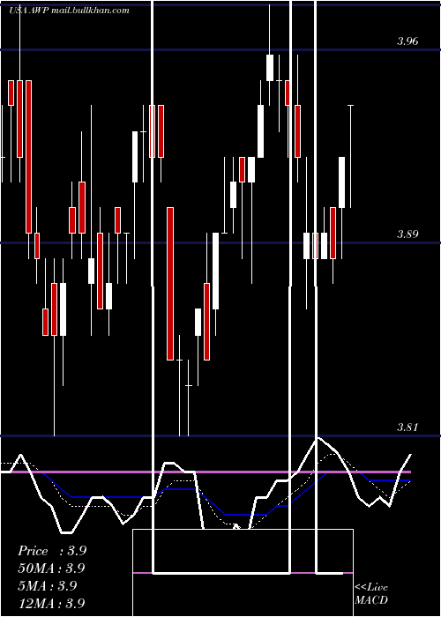441x617 pixels.
Task: Click the '50MA : 3.9' value
Action: click(51, 569)
